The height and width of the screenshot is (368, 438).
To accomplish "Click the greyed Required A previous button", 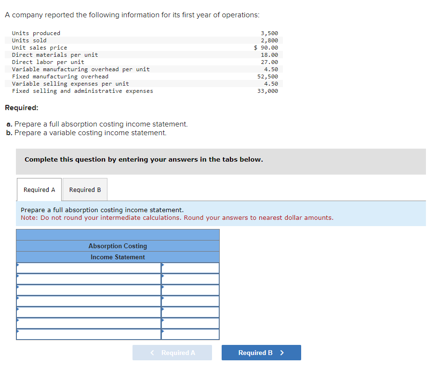I will coord(172,353).
